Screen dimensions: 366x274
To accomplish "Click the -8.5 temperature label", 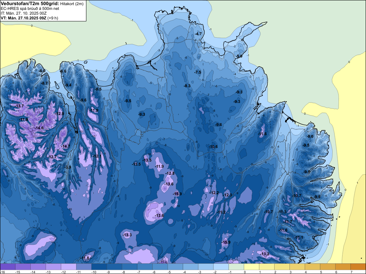I will [98, 89].
